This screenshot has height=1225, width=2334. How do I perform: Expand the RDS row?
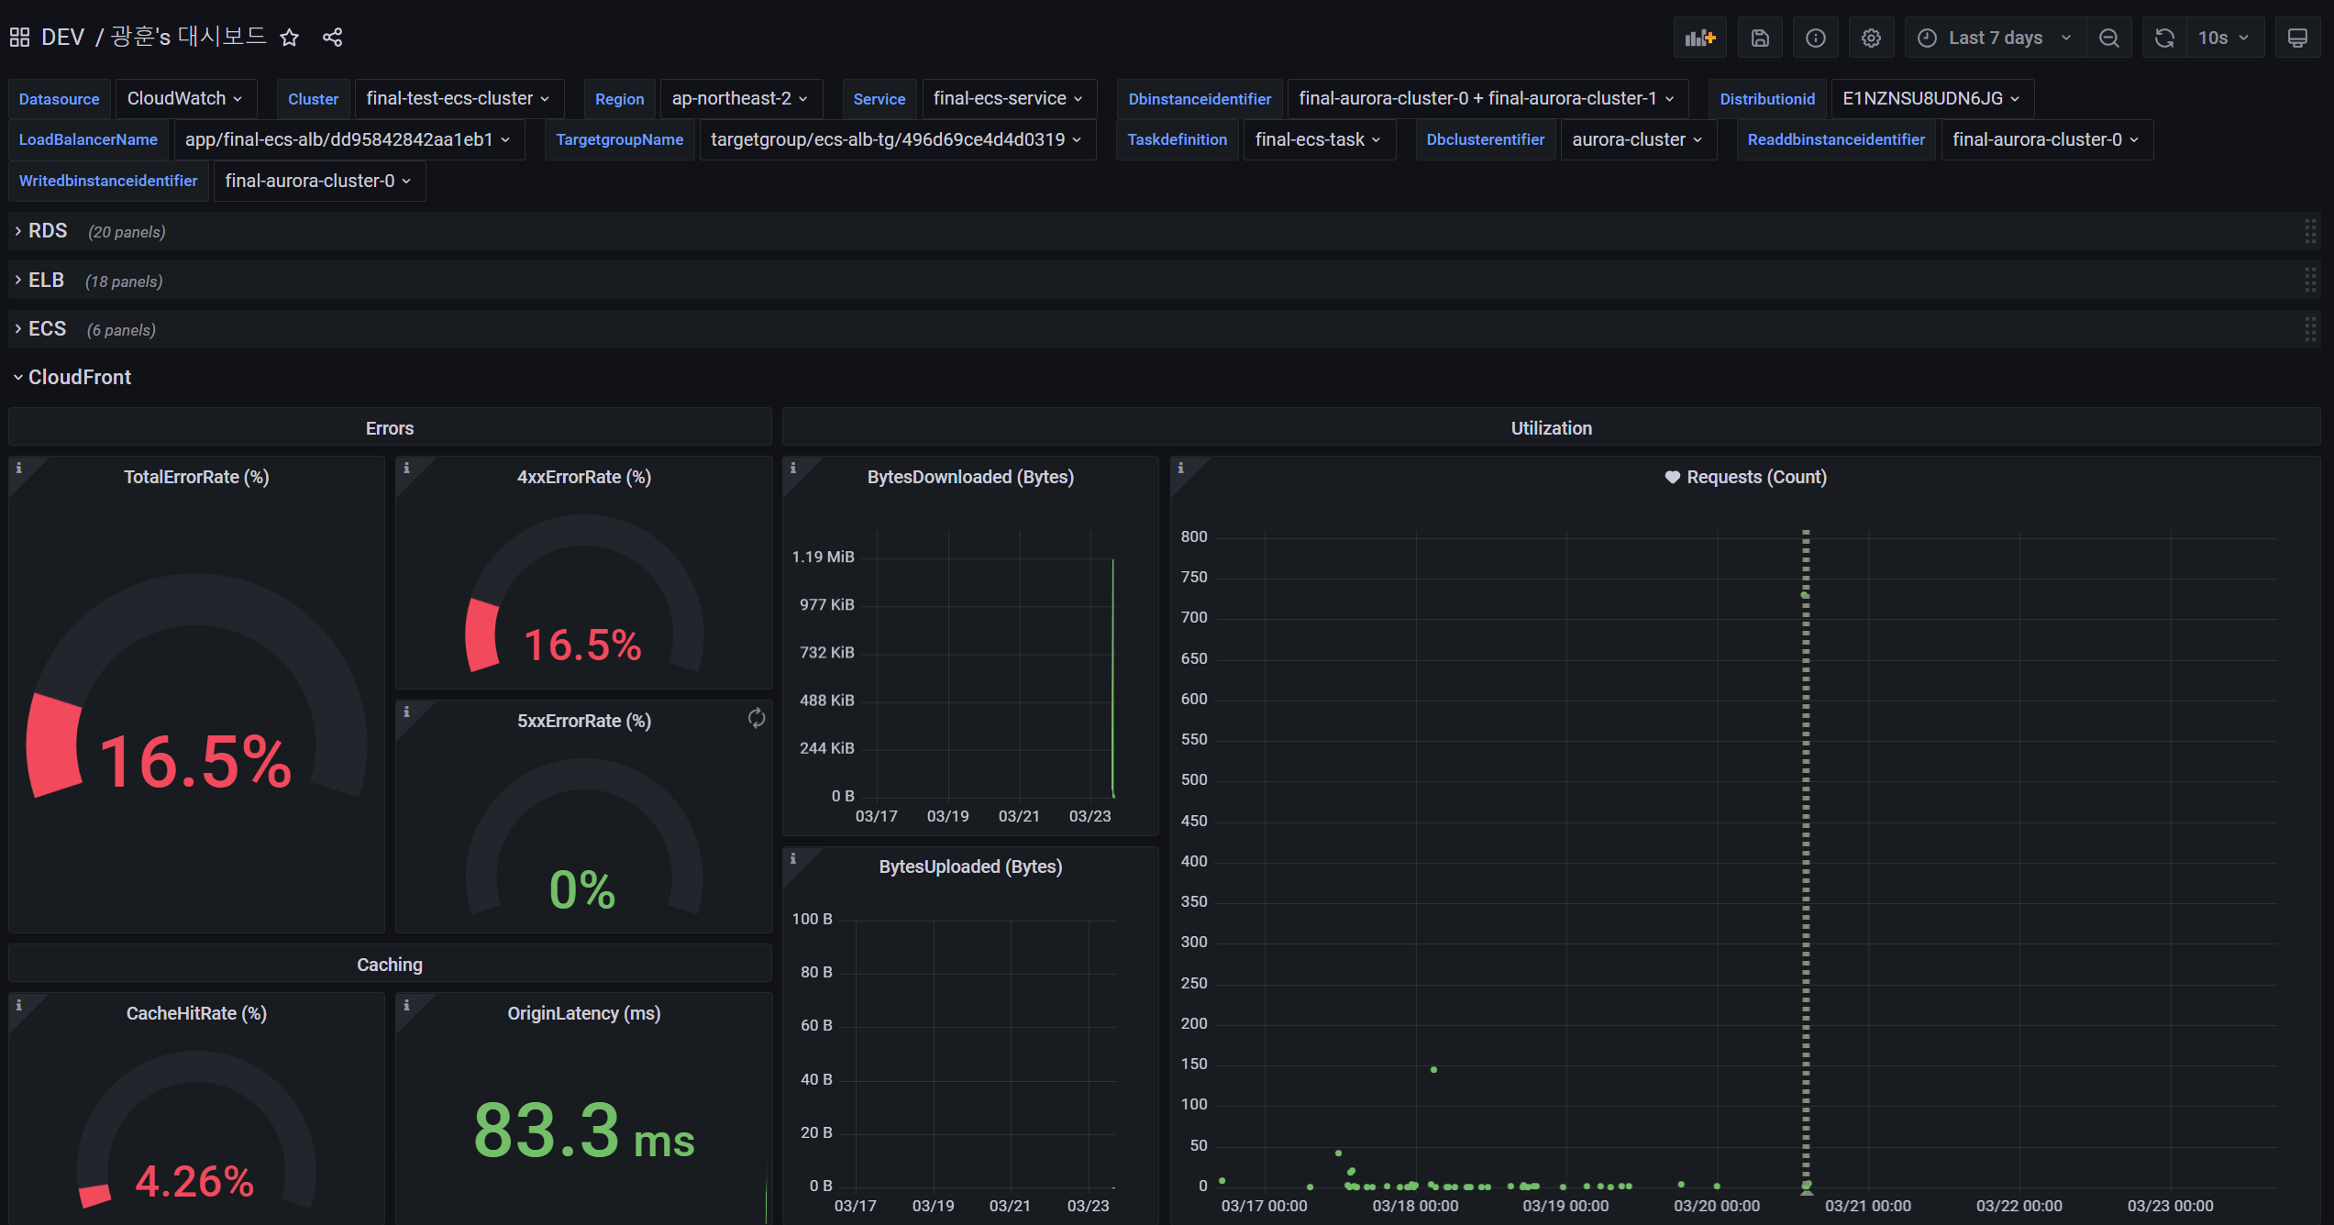(x=47, y=231)
